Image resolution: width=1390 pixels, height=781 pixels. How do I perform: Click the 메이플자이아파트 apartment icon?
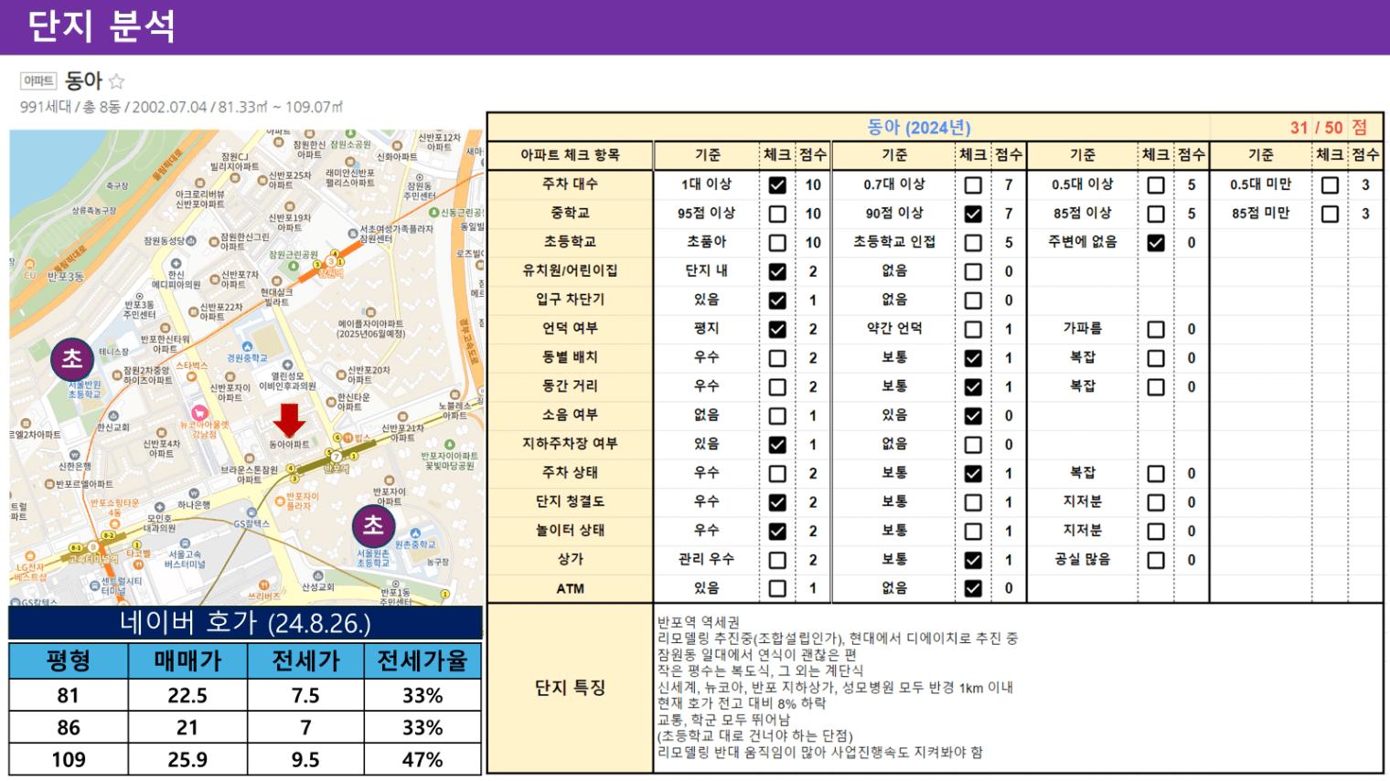369,312
